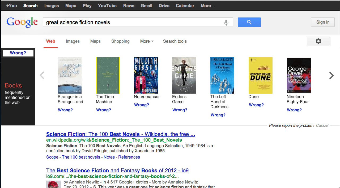Screen dimensions: 340x188
Task: Report Neuromancer as wrong
Action: (x=142, y=105)
